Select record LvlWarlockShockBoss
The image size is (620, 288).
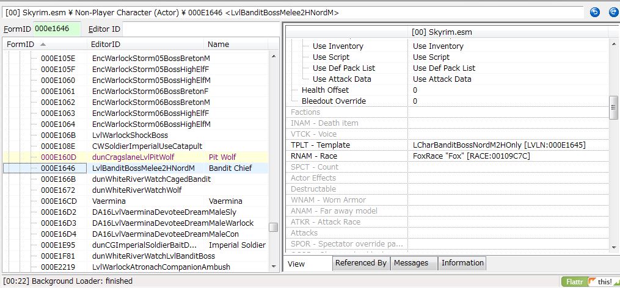pyautogui.click(x=136, y=135)
